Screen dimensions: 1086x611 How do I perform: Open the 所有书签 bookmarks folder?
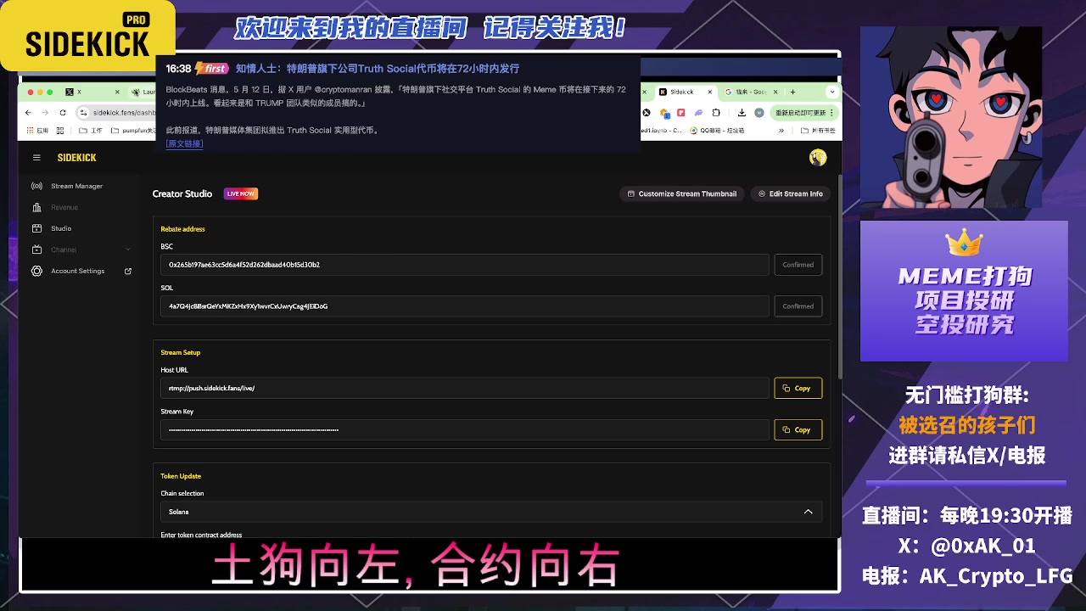point(818,131)
